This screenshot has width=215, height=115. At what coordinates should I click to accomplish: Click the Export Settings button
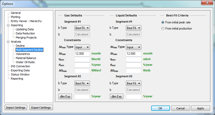pos(41,108)
